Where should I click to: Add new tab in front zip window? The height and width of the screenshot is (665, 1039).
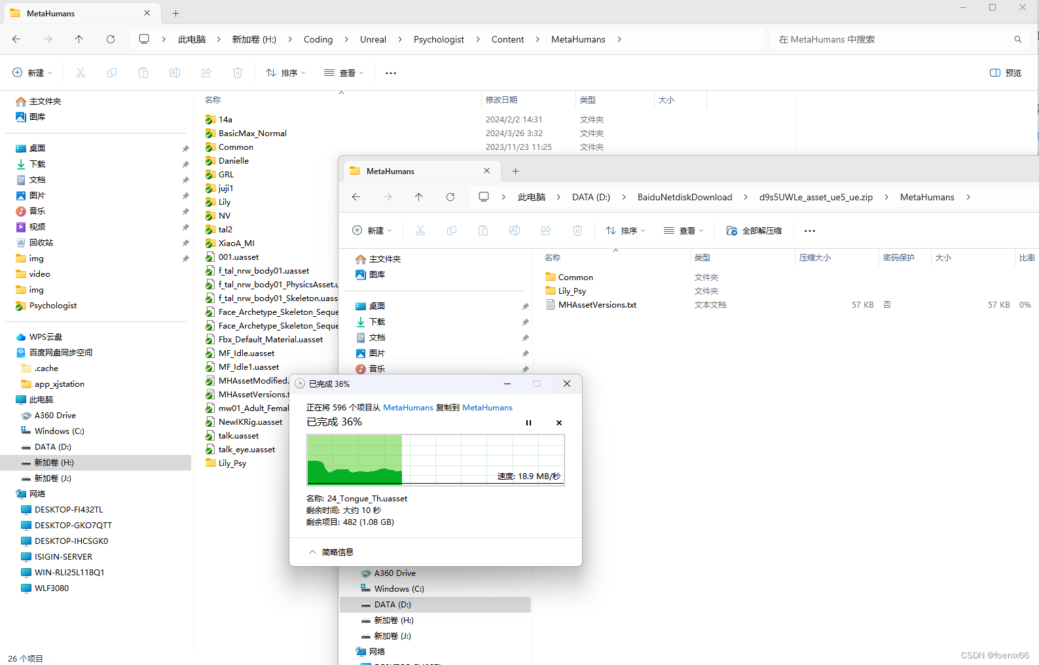coord(515,171)
